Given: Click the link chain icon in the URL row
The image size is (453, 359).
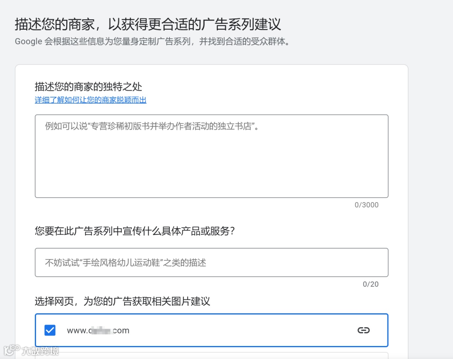Looking at the screenshot, I should pos(363,330).
